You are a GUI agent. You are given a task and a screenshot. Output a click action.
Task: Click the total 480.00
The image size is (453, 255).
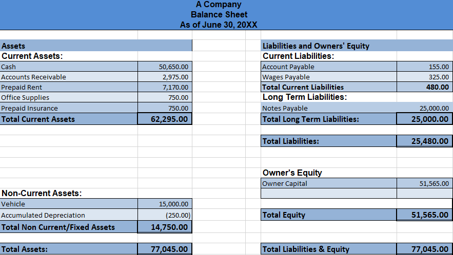424,87
